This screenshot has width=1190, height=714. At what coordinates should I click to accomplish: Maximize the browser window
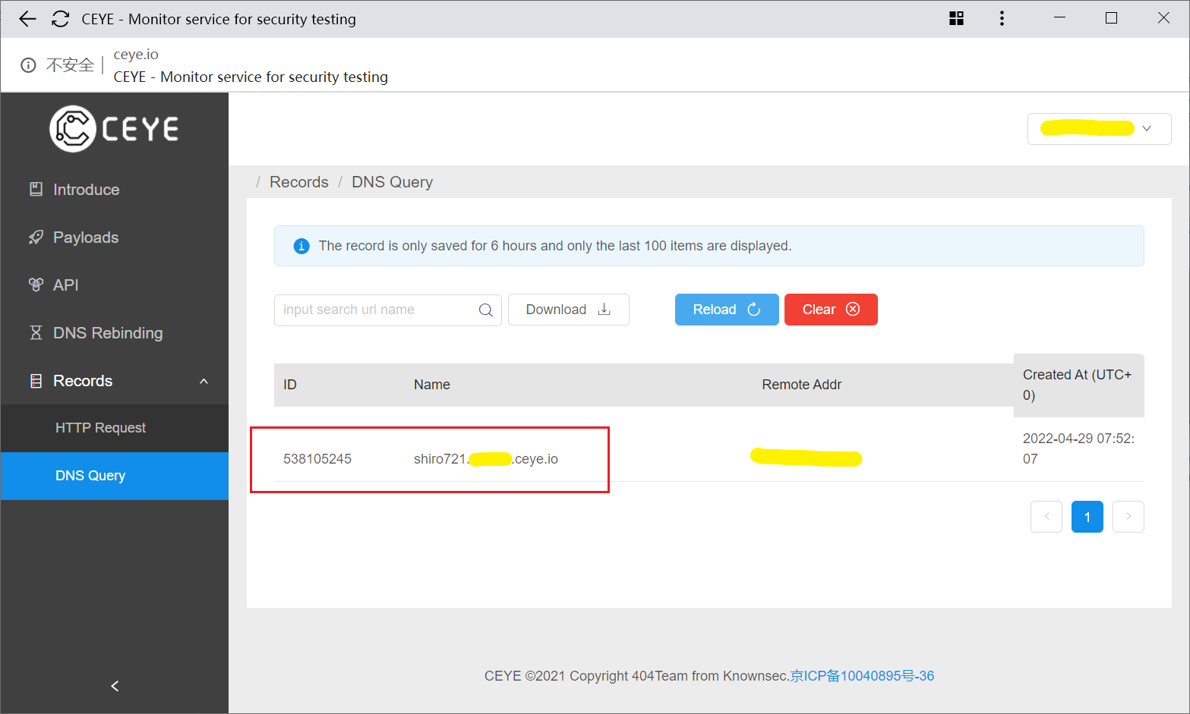[x=1111, y=18]
